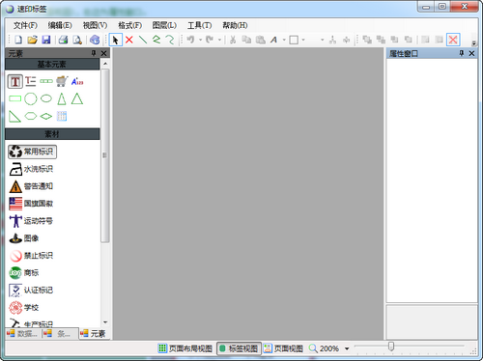The width and height of the screenshot is (483, 361).
Task: Click the redo toolbar button
Action: tap(210, 40)
